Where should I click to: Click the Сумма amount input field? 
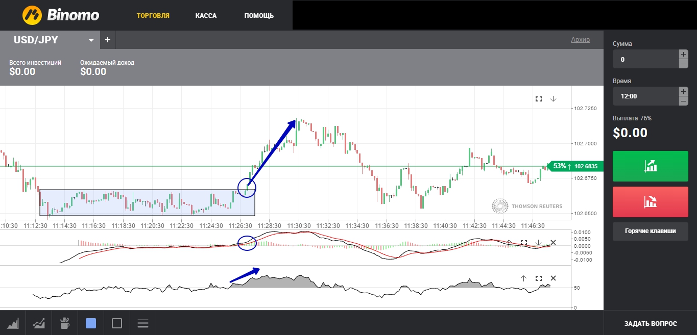pyautogui.click(x=645, y=59)
